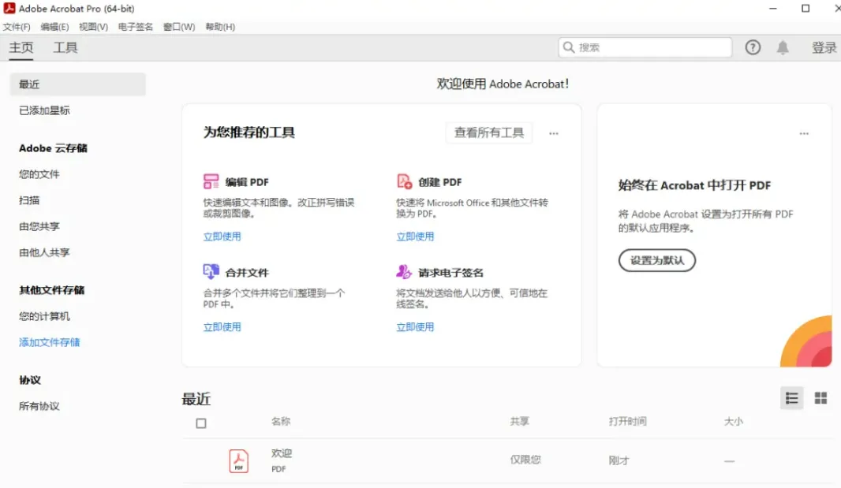This screenshot has height=488, width=841.
Task: Click the 编辑 PDF tool icon
Action: pos(211,181)
